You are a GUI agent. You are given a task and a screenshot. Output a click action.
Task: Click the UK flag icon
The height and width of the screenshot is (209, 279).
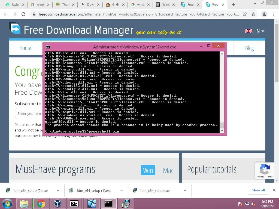coord(248,31)
